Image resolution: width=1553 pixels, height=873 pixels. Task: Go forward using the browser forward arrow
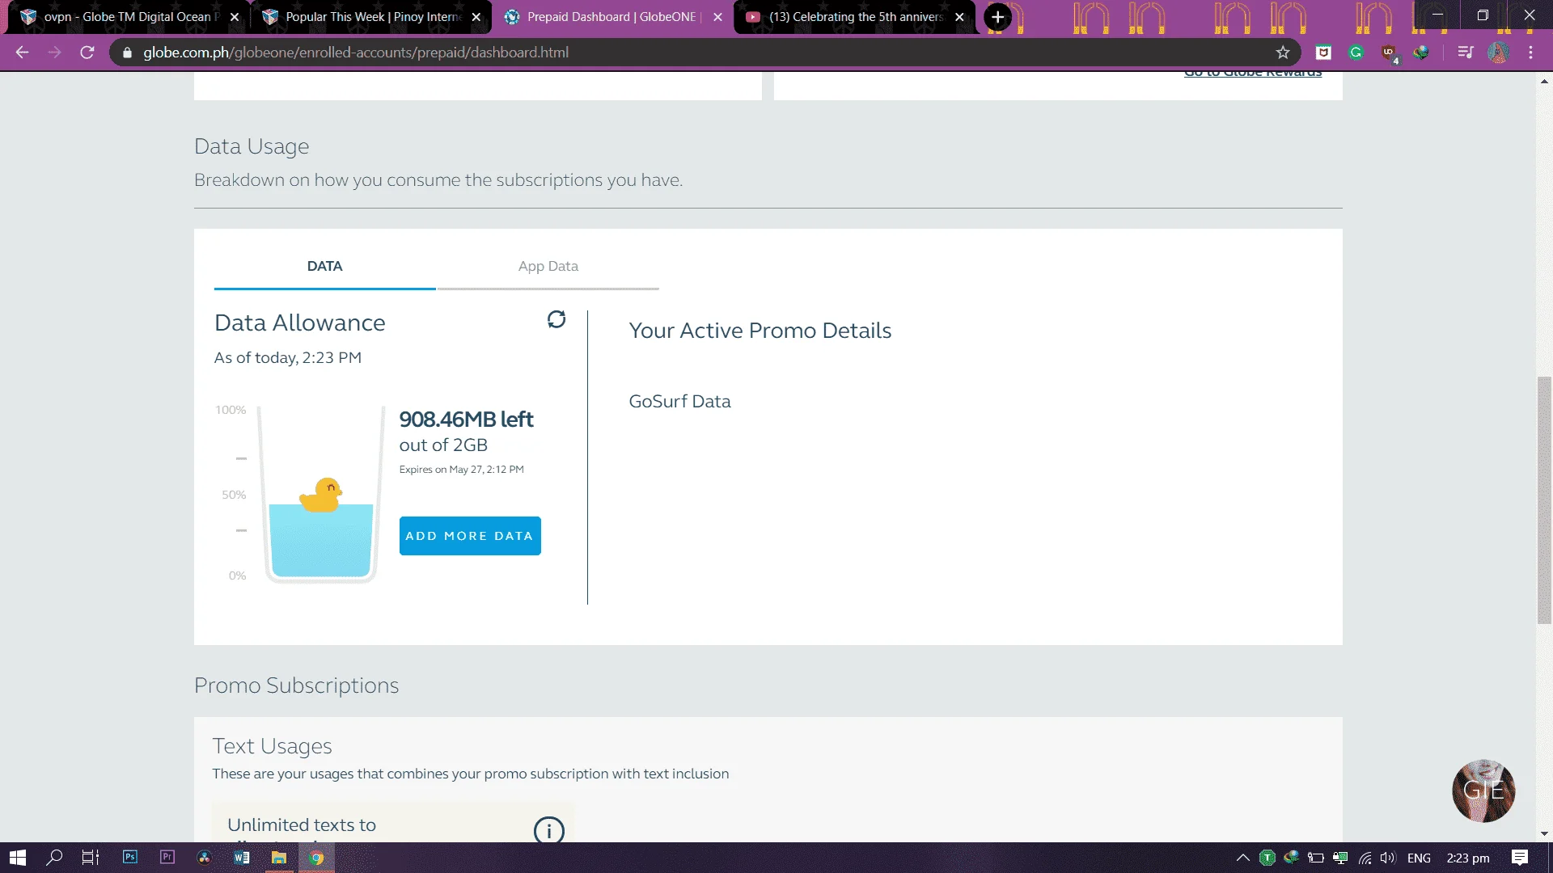[54, 53]
